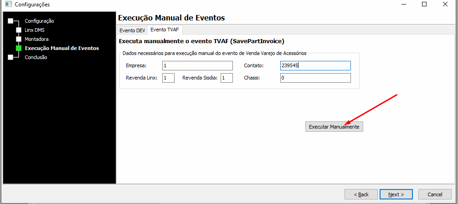Cancel the configuration wizard
Image resolution: width=458 pixels, height=204 pixels.
(435, 194)
